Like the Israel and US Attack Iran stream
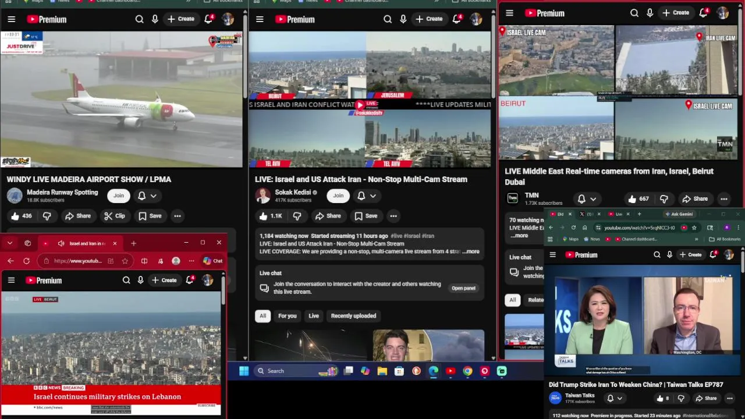Screen dimensions: 745x419 click(270, 216)
